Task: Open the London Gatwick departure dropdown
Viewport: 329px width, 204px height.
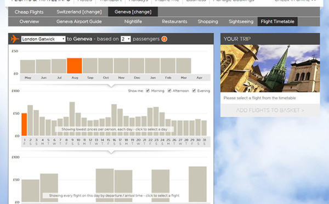Action: click(x=43, y=39)
